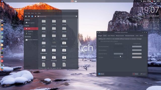161x90 pixels.
Task: Select the .w3m folder
Action: pos(44,44)
